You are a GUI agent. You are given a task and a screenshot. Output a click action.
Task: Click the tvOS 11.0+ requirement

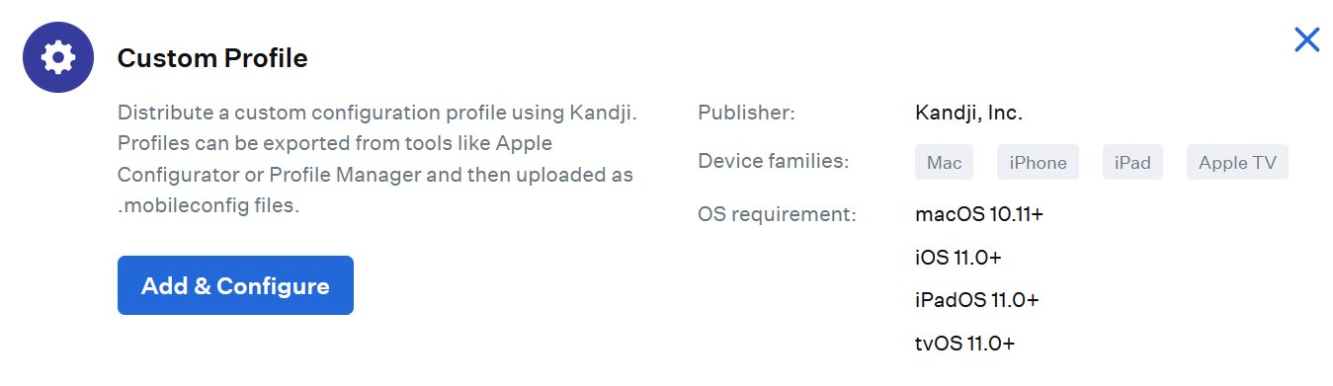coord(964,344)
